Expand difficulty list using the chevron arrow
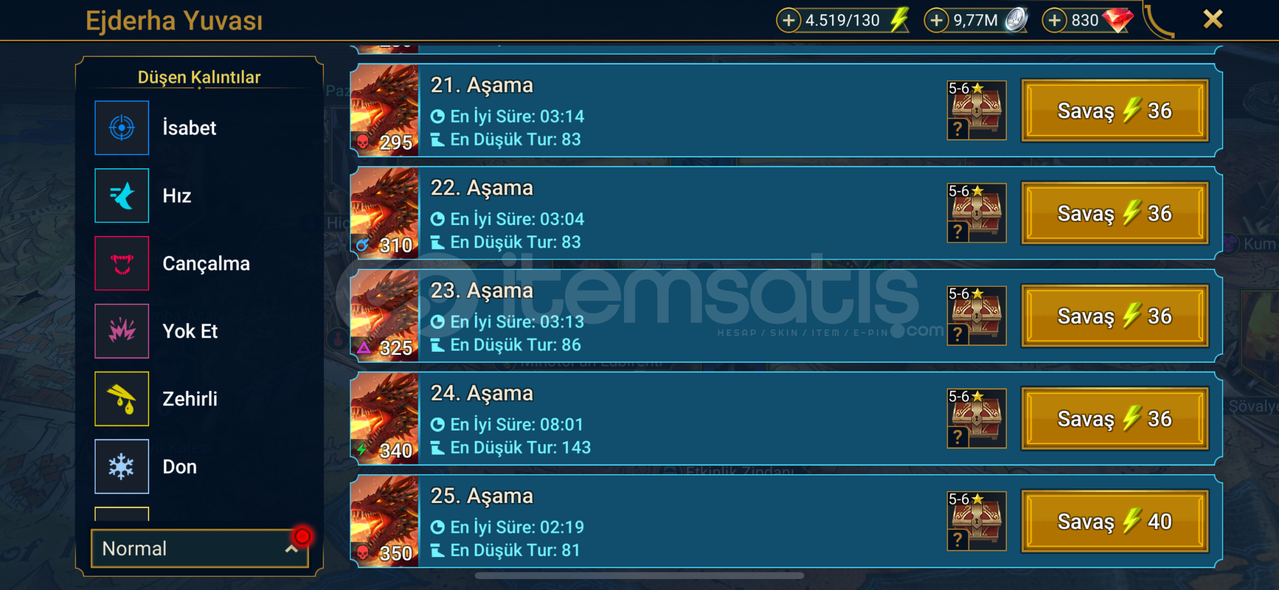The height and width of the screenshot is (590, 1279). coord(292,549)
